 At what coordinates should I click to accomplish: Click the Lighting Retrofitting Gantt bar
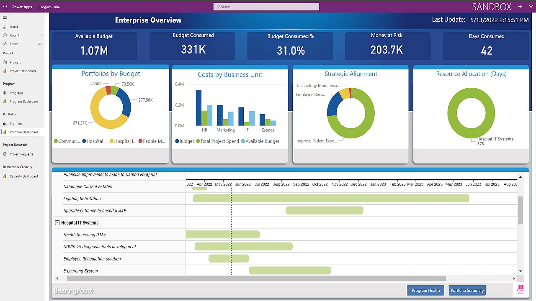tap(331, 199)
